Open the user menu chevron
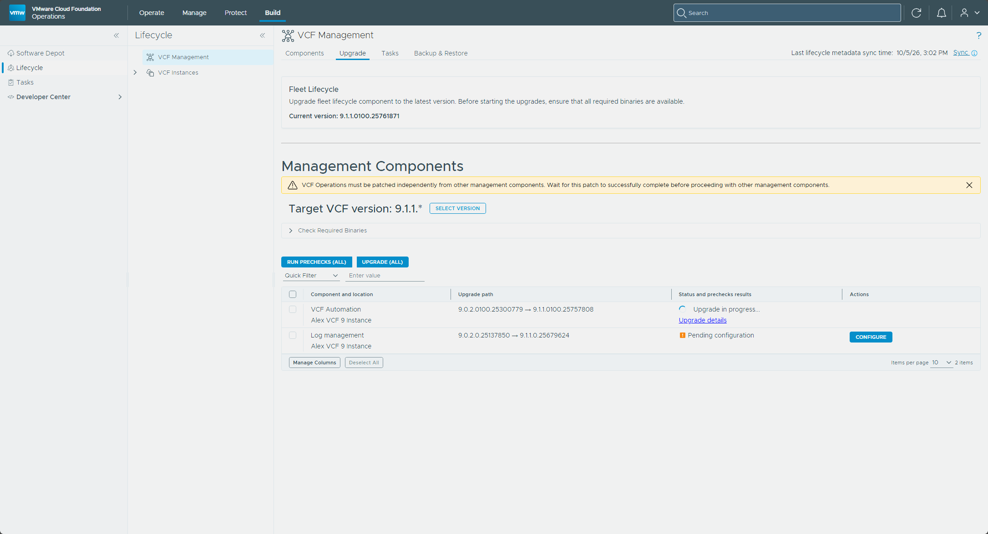The width and height of the screenshot is (988, 534). pyautogui.click(x=977, y=13)
